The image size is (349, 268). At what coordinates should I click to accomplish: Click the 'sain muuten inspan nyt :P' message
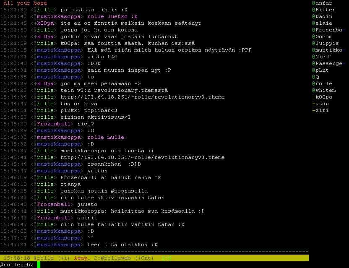tap(129, 70)
